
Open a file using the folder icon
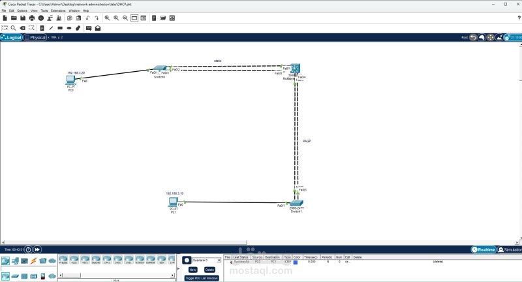click(x=14, y=18)
